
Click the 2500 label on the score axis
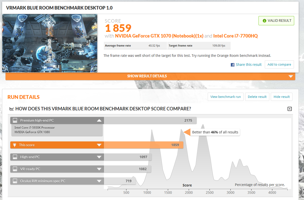click(x=210, y=192)
